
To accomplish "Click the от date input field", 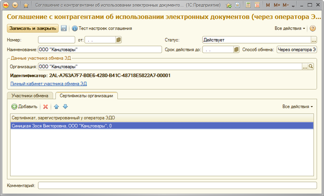I will coord(100,40).
